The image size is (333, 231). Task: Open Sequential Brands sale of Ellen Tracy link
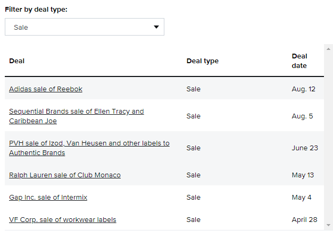[76, 112]
